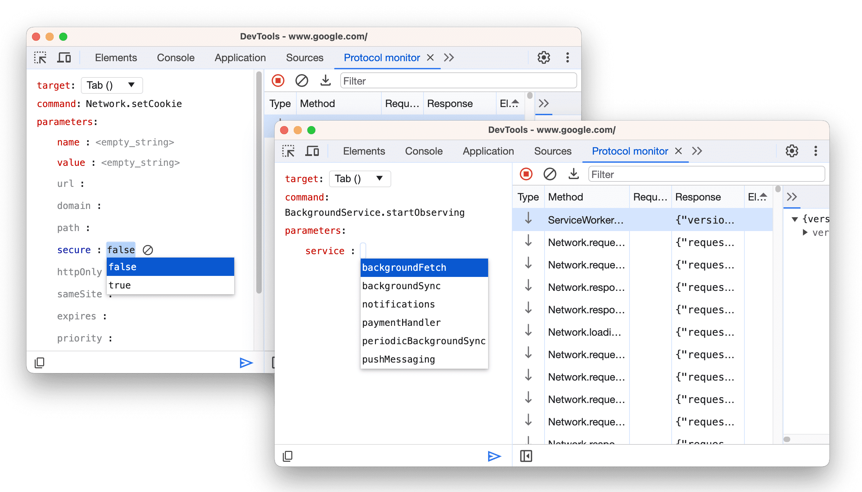Click the download/export icon in Protocol monitor
The height and width of the screenshot is (492, 862).
(x=325, y=81)
